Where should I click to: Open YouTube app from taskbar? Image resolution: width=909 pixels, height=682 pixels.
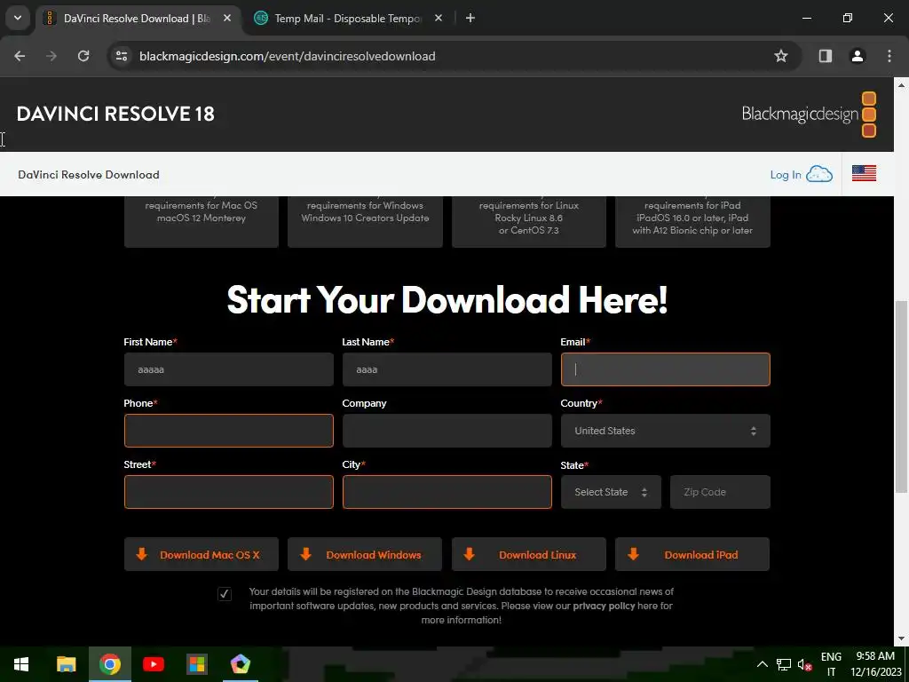153,664
